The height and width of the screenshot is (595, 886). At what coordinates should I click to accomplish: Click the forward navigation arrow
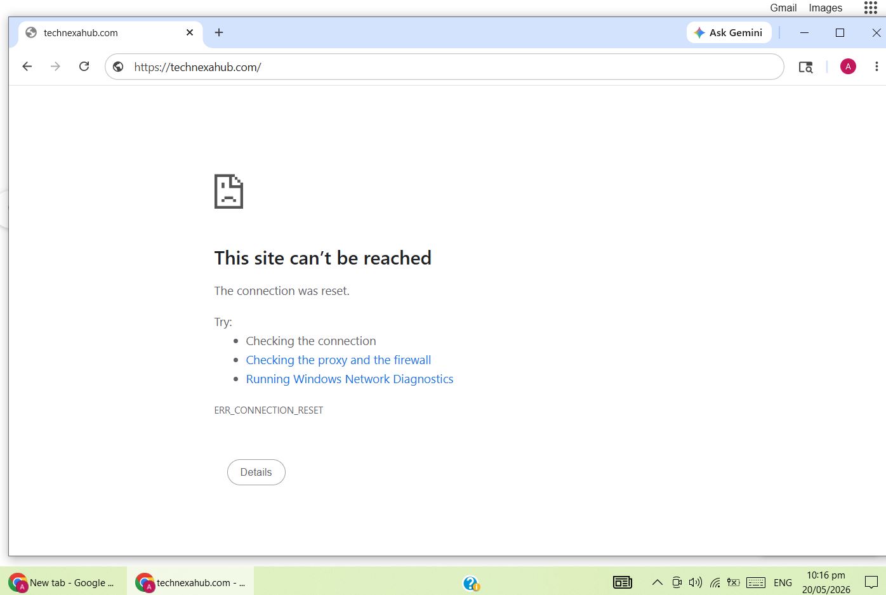55,67
